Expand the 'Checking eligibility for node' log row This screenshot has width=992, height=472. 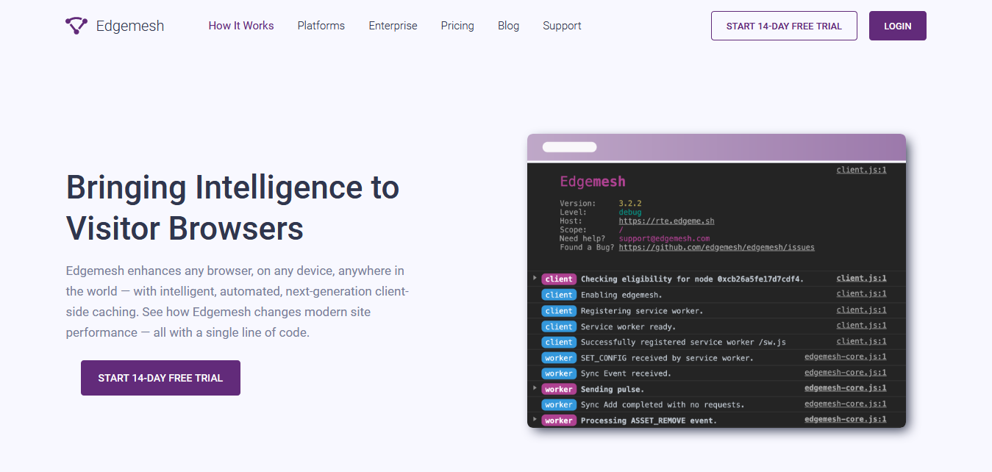click(x=535, y=278)
